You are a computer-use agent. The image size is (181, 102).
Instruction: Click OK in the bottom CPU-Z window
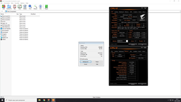pos(142,84)
